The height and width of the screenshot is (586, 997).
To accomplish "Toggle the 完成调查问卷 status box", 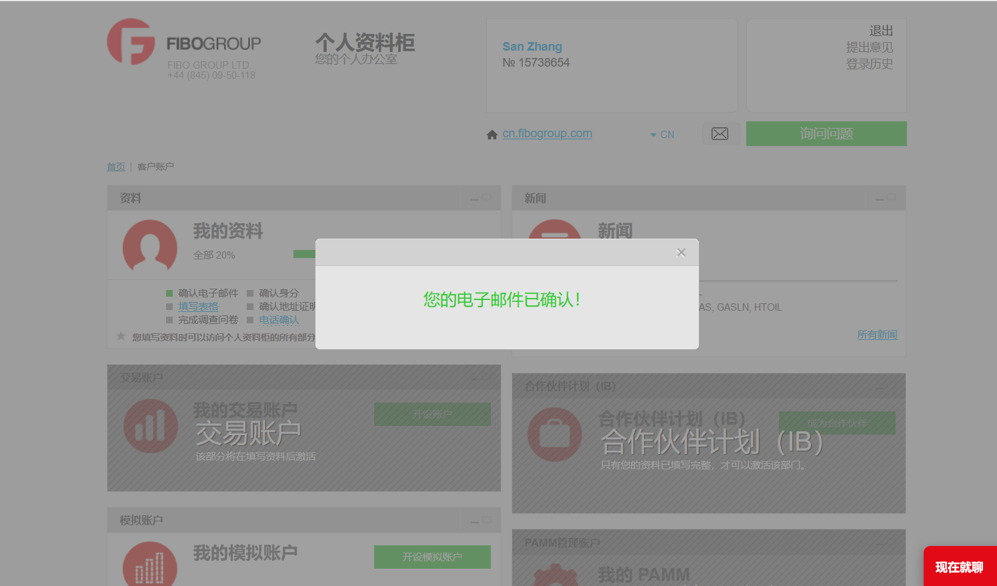I will (169, 320).
